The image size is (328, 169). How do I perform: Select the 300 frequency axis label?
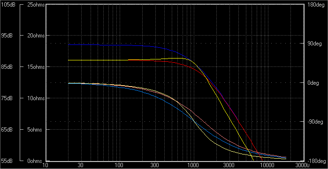pyautogui.click(x=154, y=165)
